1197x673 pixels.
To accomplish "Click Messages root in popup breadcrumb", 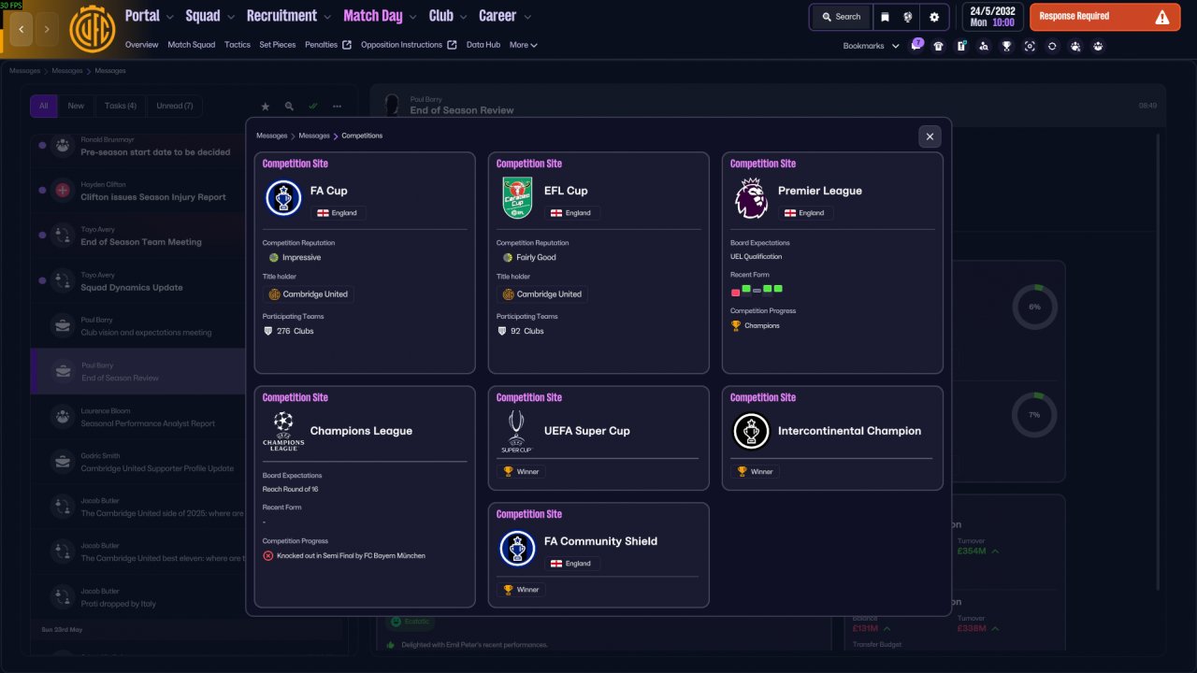I will point(272,136).
